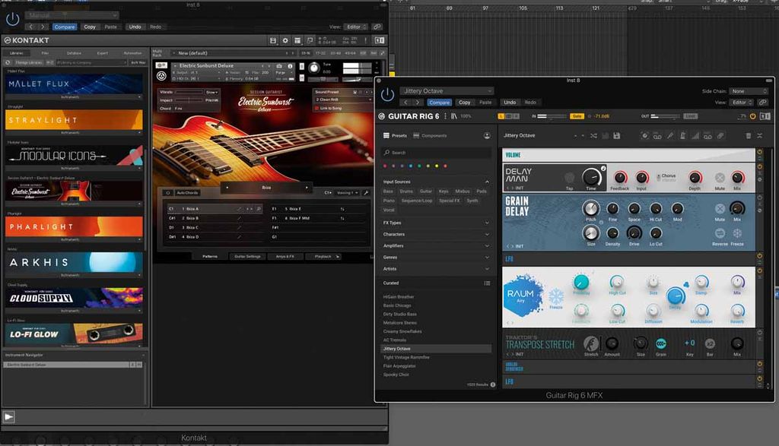Click the instrument info "i" icon

291,67
